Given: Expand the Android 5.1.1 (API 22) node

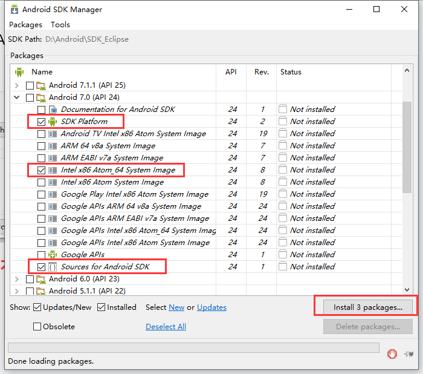Looking at the screenshot, I should click(17, 291).
